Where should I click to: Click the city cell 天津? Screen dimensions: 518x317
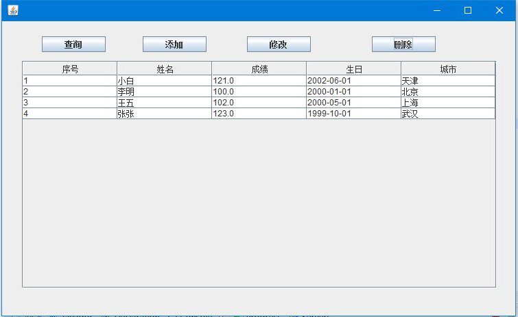448,81
